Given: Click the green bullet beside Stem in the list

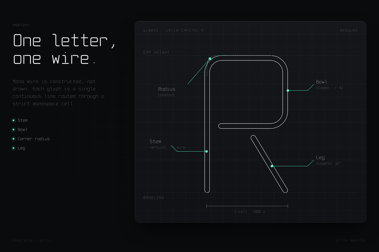Looking at the screenshot, I should point(13,120).
